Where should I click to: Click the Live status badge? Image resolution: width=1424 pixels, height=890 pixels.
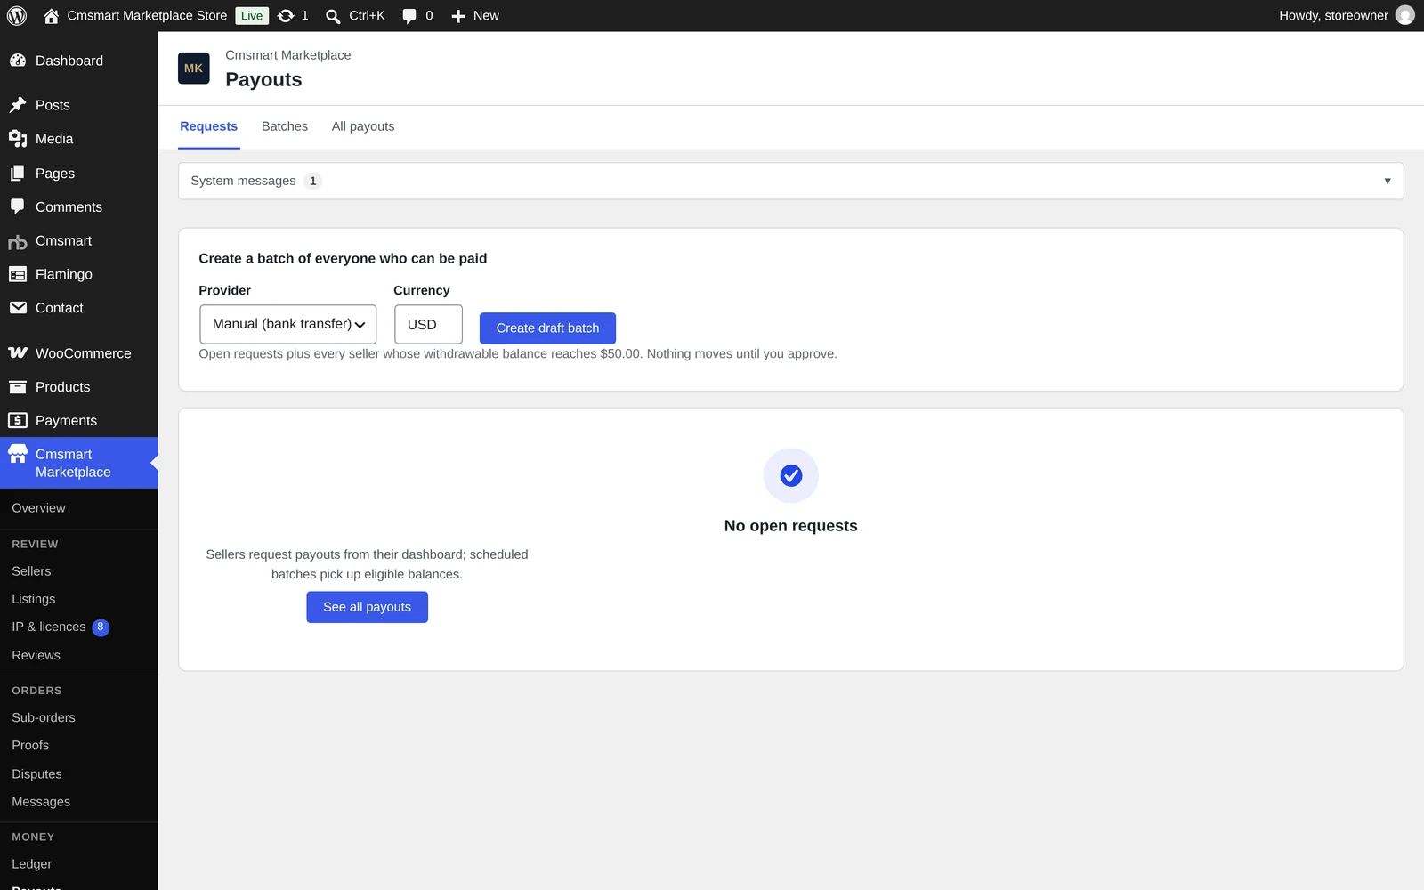click(252, 16)
